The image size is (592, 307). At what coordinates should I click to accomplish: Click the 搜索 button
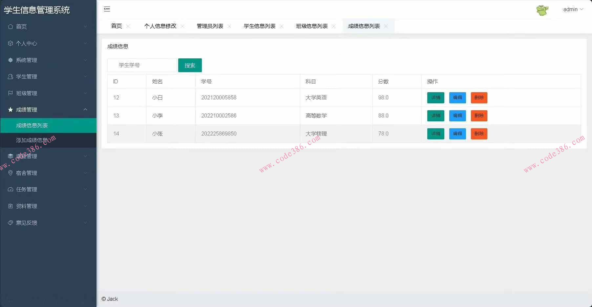click(190, 65)
